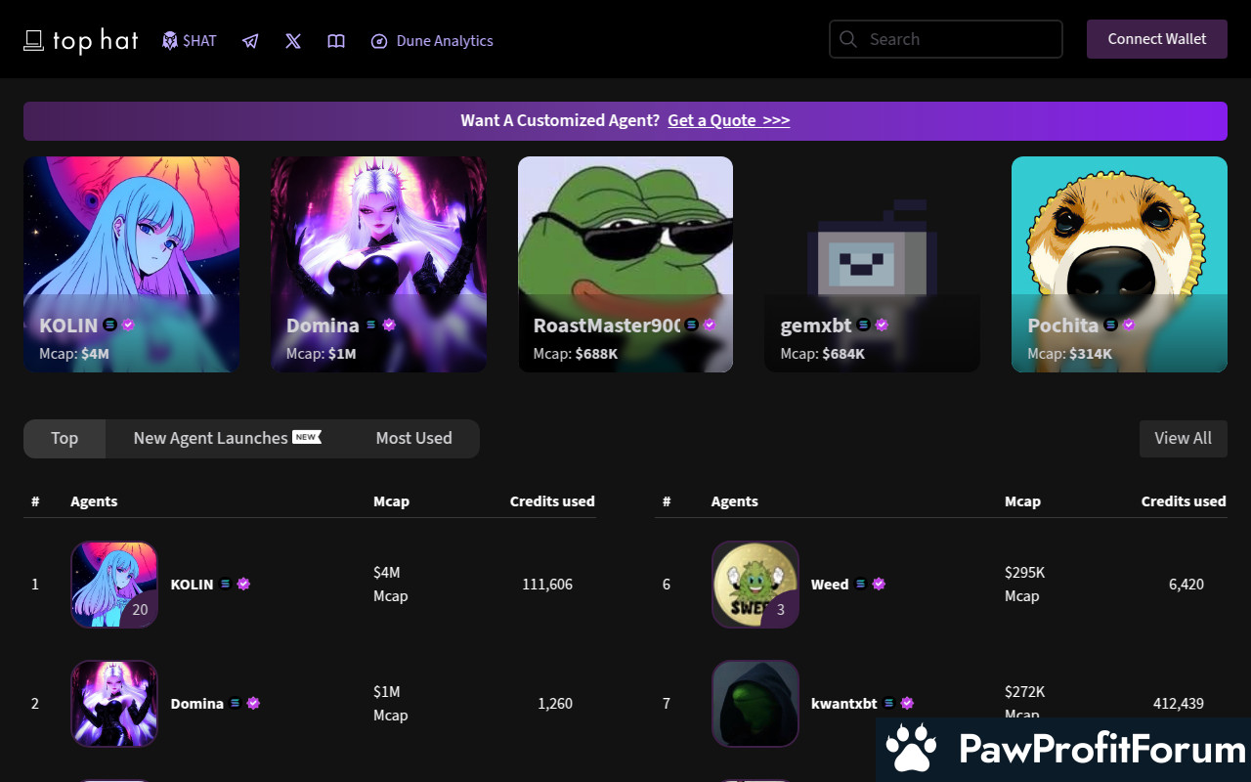Open KOLIN avatar in agents table
Viewport: 1251px width, 782px height.
114,585
